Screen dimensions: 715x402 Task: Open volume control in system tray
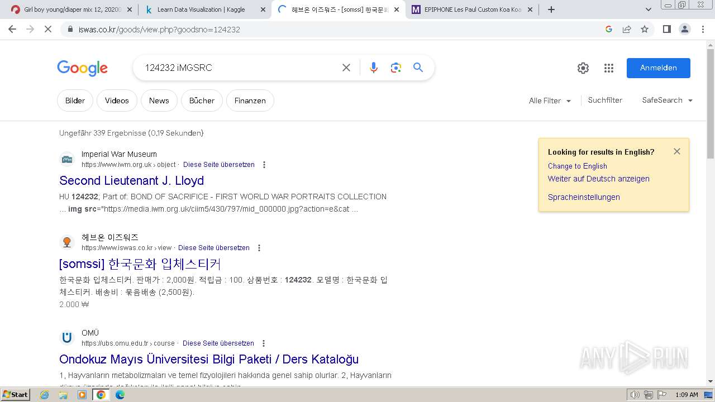pyautogui.click(x=635, y=395)
